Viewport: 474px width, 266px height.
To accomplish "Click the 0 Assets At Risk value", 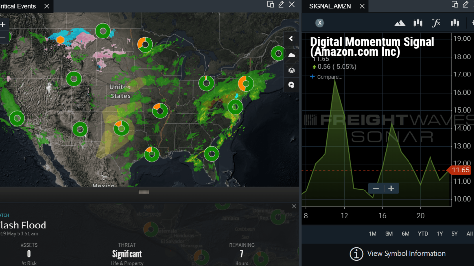I will [x=29, y=254].
